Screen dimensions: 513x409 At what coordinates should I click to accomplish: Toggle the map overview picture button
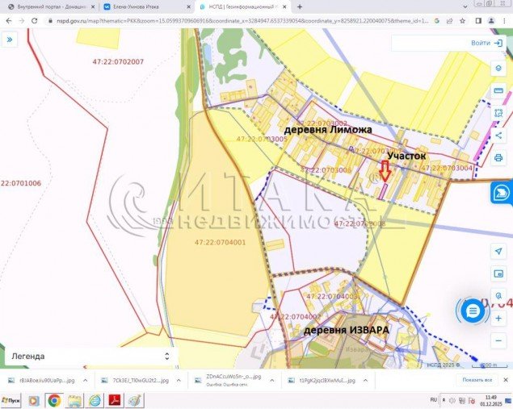pos(498,276)
